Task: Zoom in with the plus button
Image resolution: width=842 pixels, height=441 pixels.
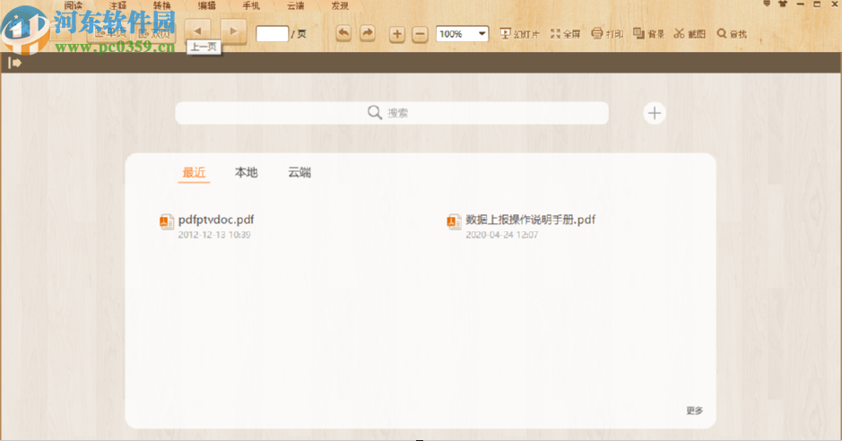Action: point(397,34)
